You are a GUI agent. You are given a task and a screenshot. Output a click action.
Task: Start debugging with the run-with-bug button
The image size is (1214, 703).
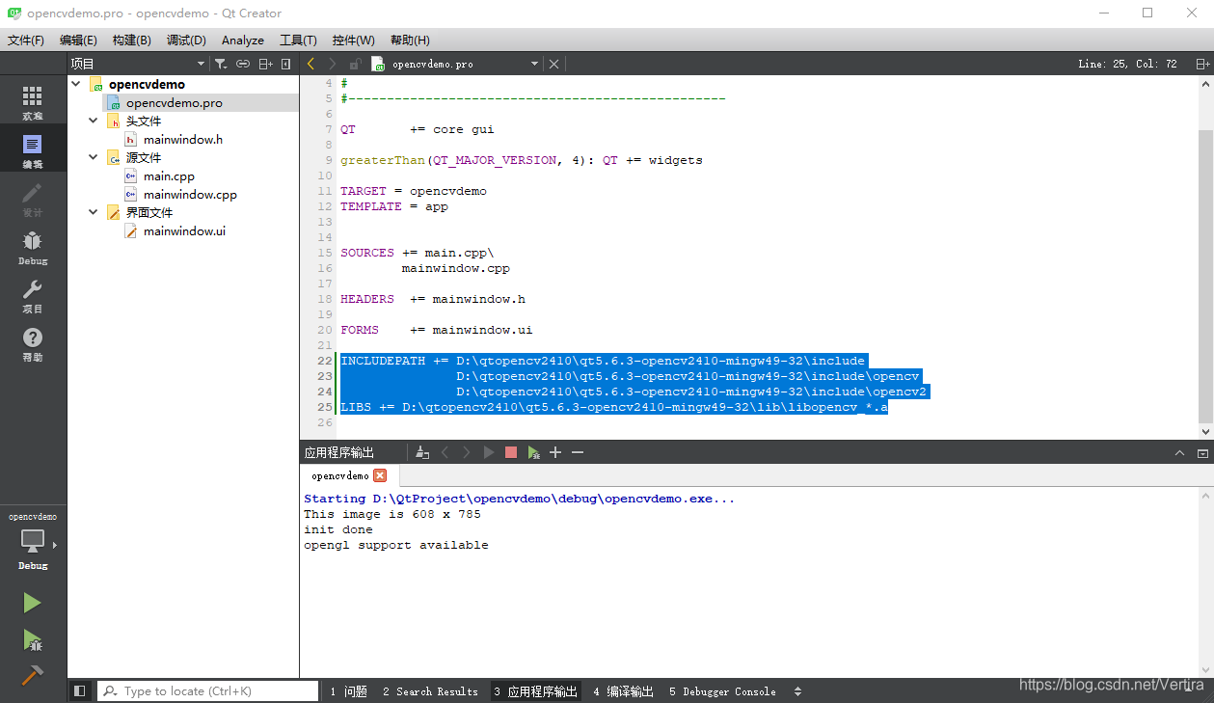[33, 639]
